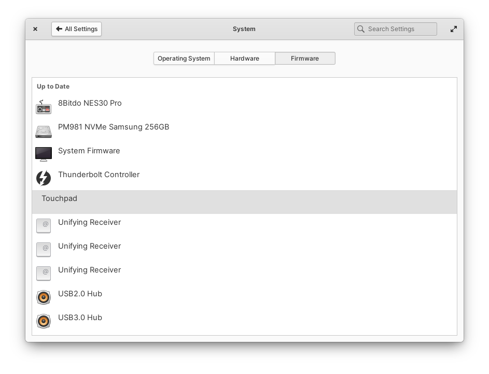Click the first Unifying Receiver icon
489x374 pixels.
click(x=44, y=225)
